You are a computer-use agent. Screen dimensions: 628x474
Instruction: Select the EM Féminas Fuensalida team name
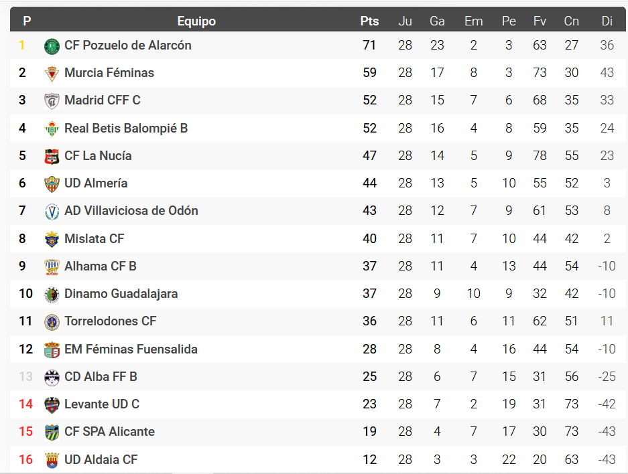click(131, 349)
